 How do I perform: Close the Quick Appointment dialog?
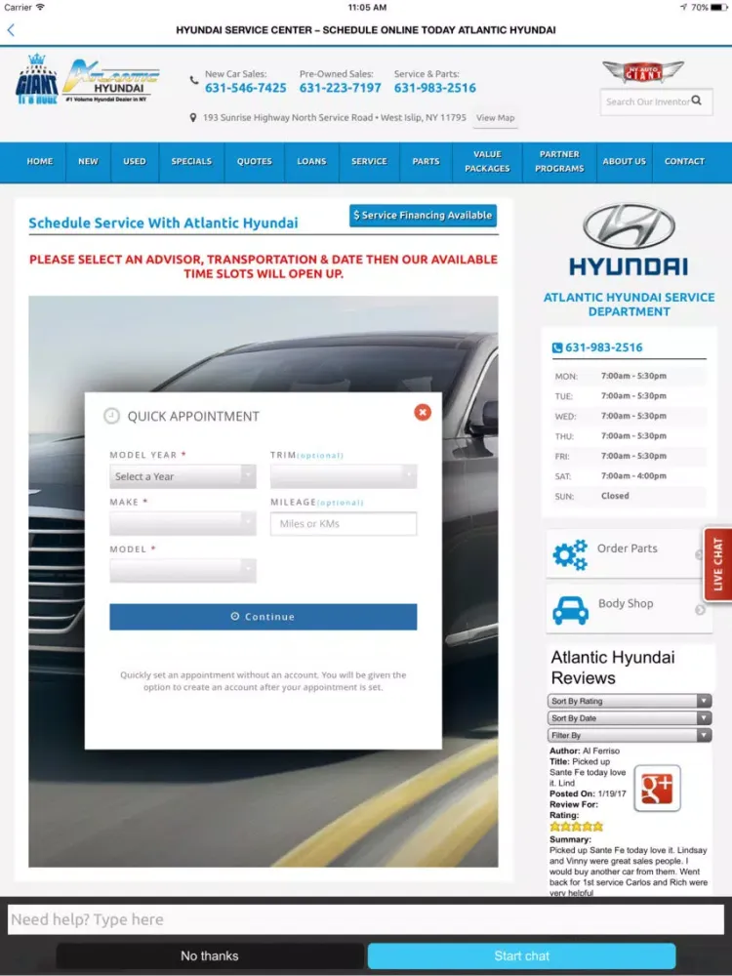423,412
